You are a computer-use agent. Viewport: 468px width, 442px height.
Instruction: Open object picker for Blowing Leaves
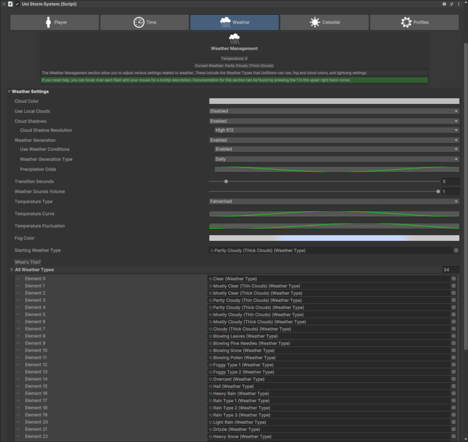[454, 336]
